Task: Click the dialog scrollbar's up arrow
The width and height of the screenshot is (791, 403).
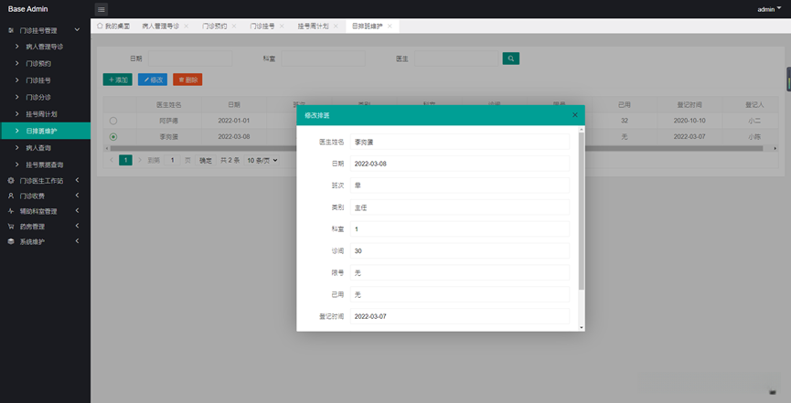Action: (x=582, y=129)
